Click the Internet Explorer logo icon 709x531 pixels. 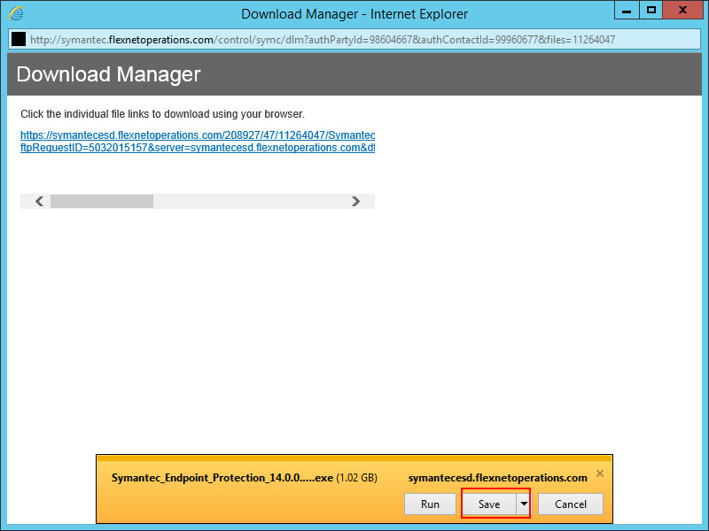(x=16, y=13)
